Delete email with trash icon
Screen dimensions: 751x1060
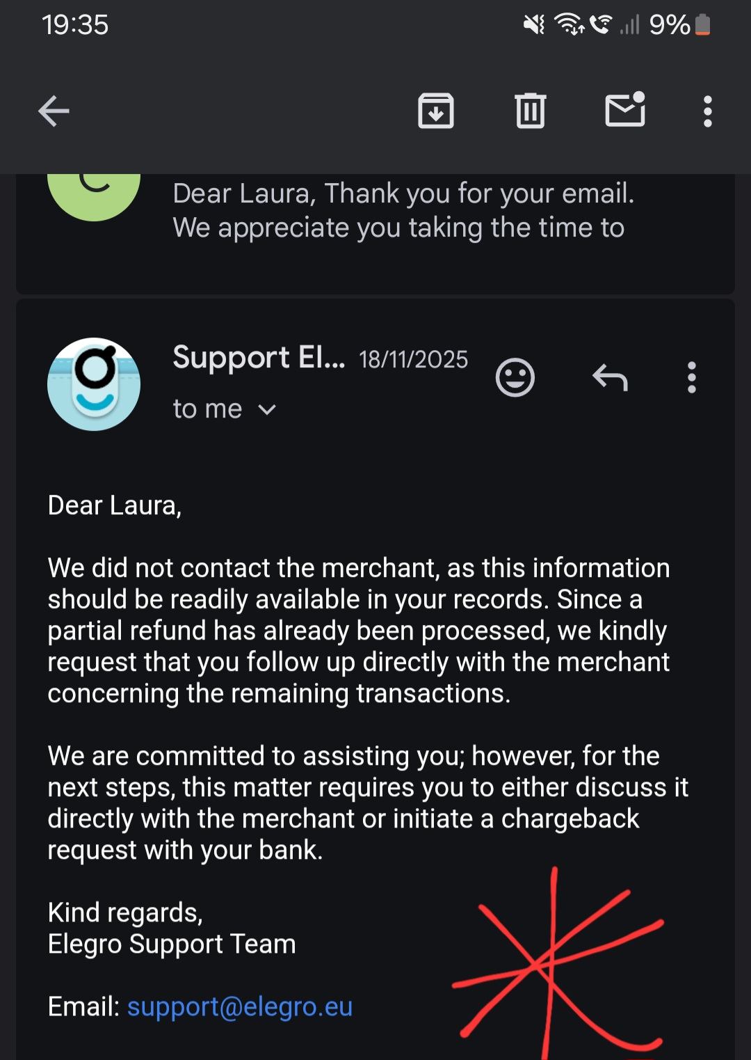coord(531,111)
